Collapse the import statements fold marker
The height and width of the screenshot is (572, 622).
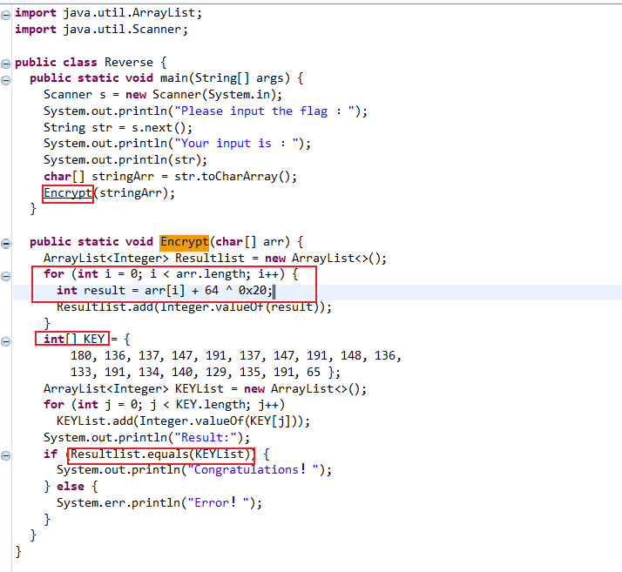point(5,16)
